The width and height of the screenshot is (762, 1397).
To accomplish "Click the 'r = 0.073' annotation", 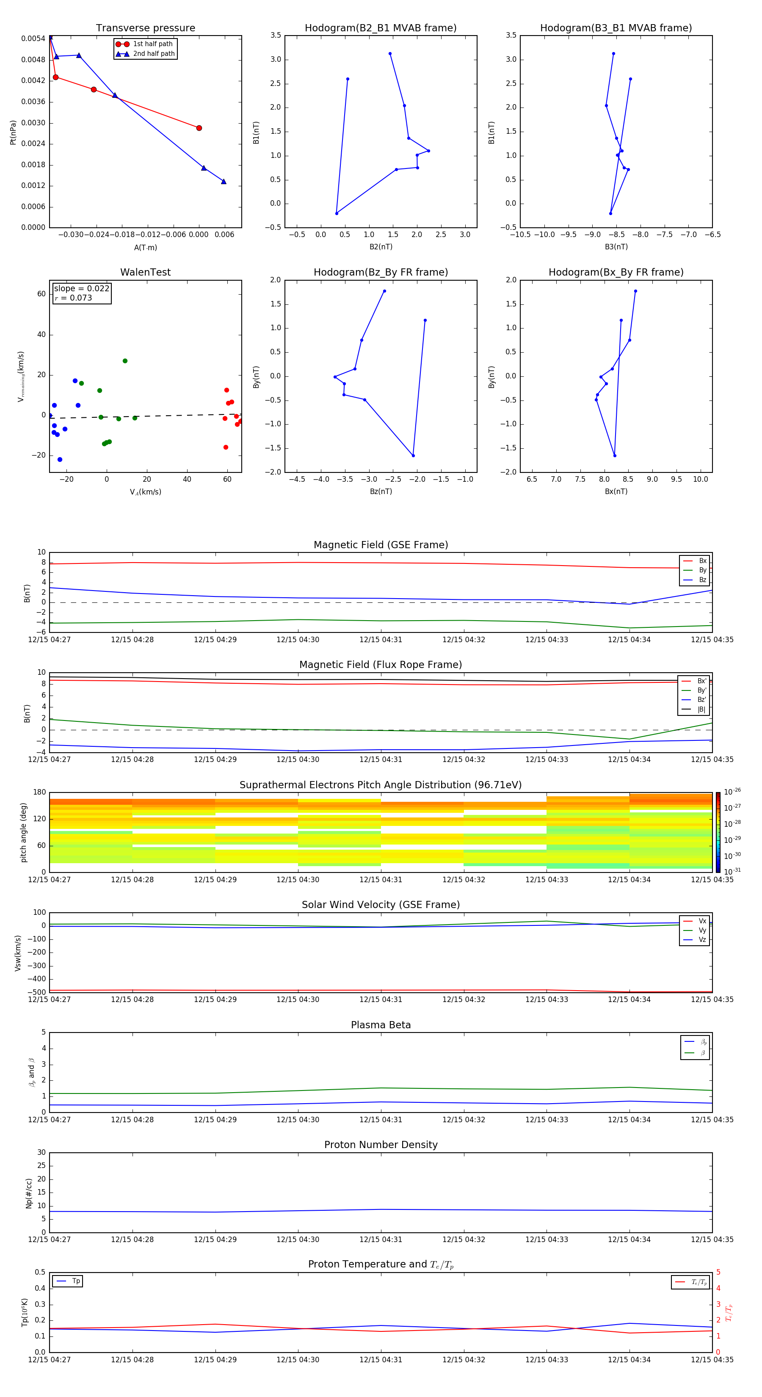I will pos(73,298).
